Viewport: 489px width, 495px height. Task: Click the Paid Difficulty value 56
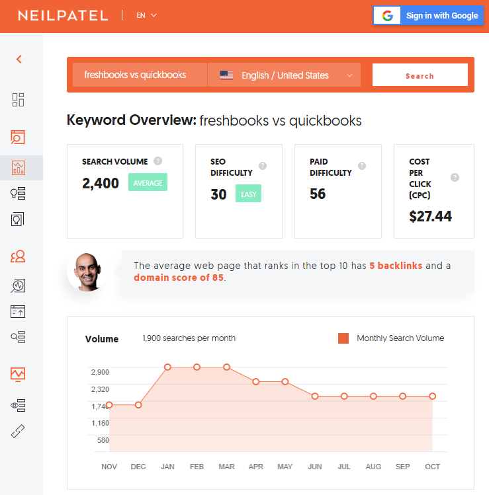(318, 194)
